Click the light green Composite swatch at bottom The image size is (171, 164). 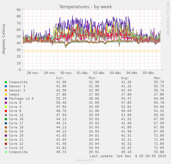(x=6, y=152)
